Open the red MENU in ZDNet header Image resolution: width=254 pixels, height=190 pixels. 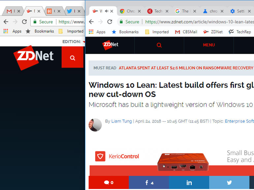click(x=209, y=45)
